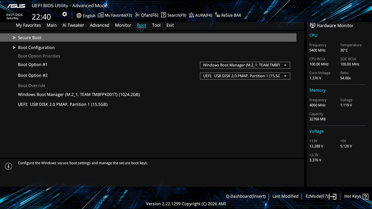The width and height of the screenshot is (372, 209).
Task: Click the CPU temperature 36°C value
Action: tap(344, 50)
